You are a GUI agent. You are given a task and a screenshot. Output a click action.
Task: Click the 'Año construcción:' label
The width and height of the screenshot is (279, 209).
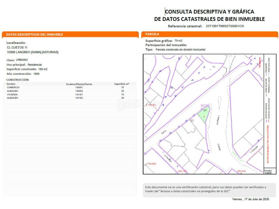(x=19, y=74)
